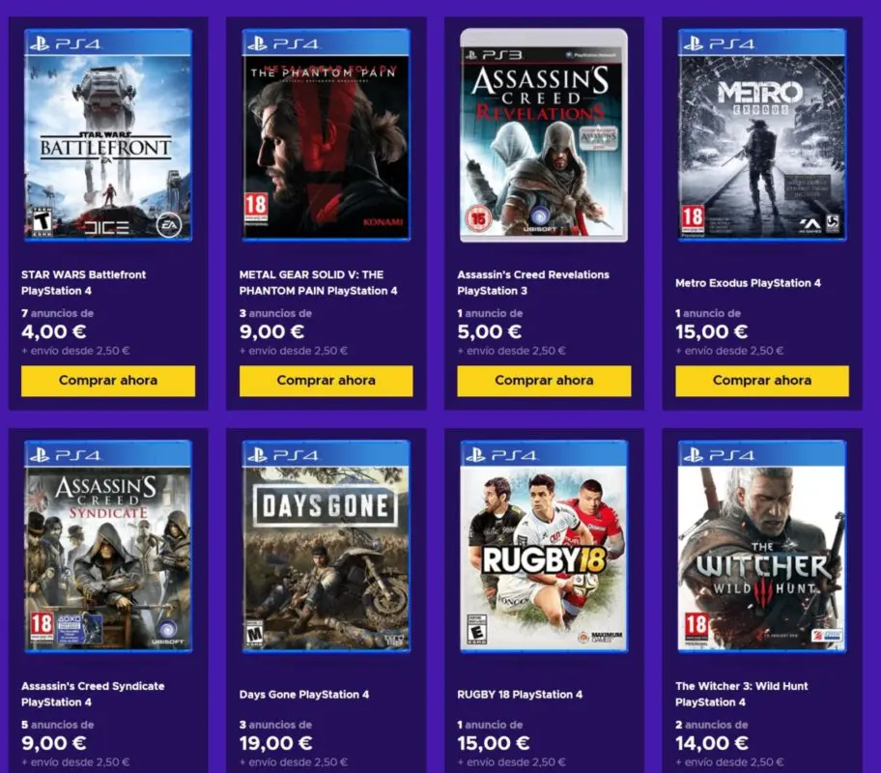881x773 pixels.
Task: Open Days Gone PlayStation 4 title link
Action: click(304, 695)
